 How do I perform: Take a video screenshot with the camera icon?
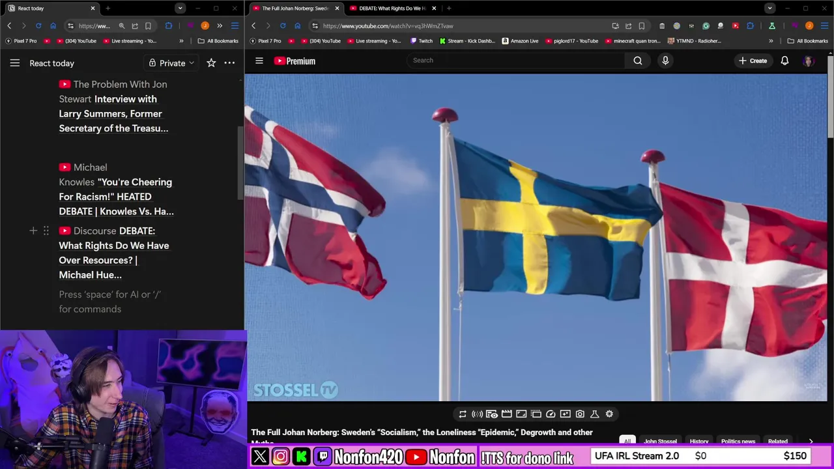[x=580, y=414]
